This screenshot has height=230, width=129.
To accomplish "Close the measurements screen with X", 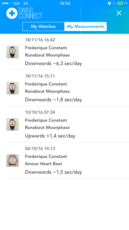I will (x=119, y=13).
